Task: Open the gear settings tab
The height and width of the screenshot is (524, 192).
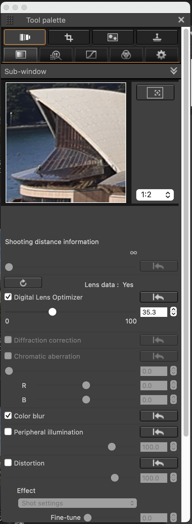Action: [x=161, y=55]
